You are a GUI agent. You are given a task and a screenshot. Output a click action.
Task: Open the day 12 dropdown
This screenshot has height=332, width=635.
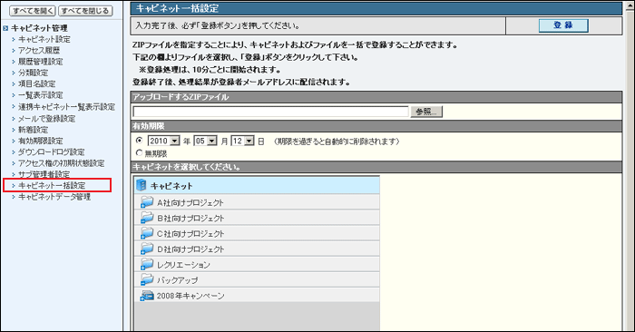point(242,141)
